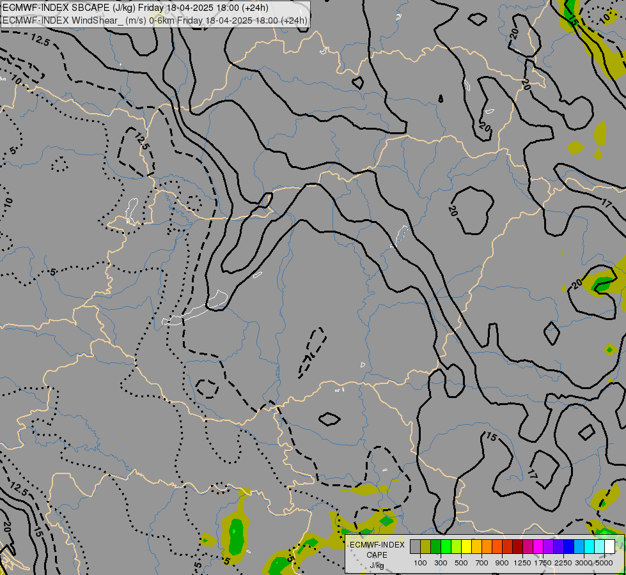Click the yellow-green legend swatch

pos(457,547)
